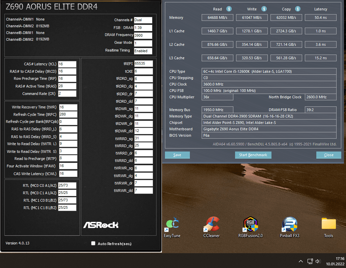Click the Command Rate (CR) field
The height and width of the screenshot is (268, 346).
pyautogui.click(x=67, y=94)
